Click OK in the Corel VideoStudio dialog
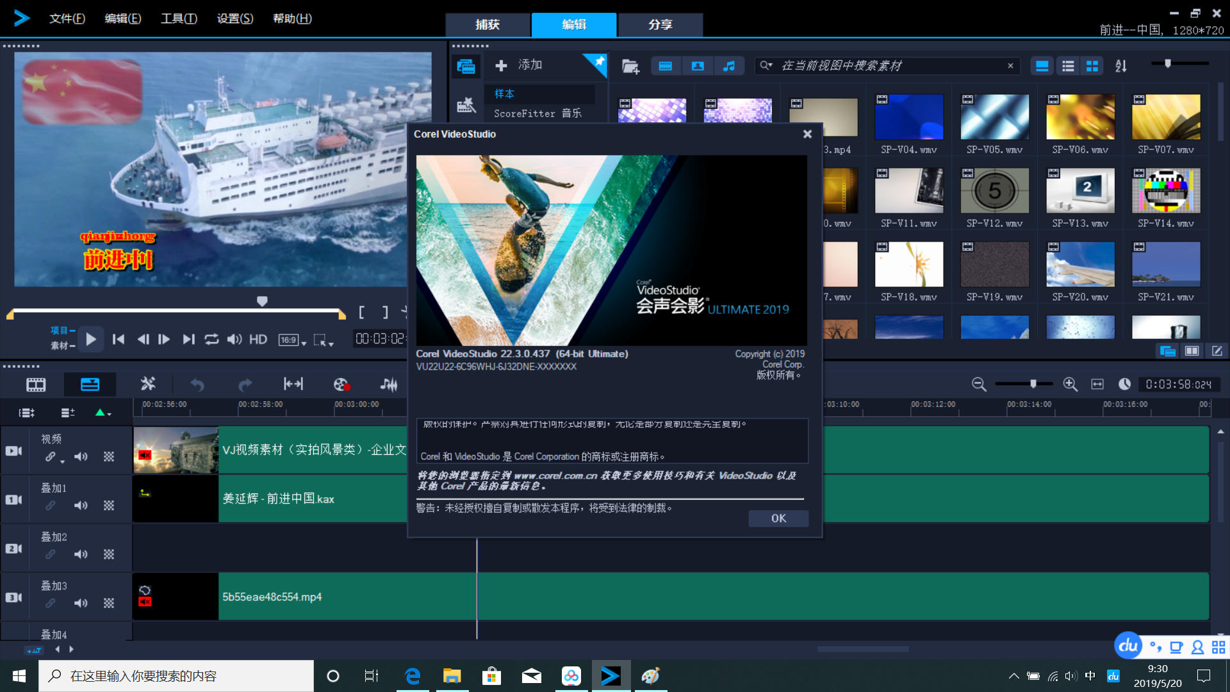 pyautogui.click(x=778, y=518)
